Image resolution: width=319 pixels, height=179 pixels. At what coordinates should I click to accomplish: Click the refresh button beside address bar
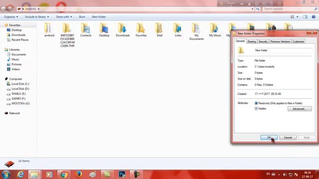tap(258, 9)
